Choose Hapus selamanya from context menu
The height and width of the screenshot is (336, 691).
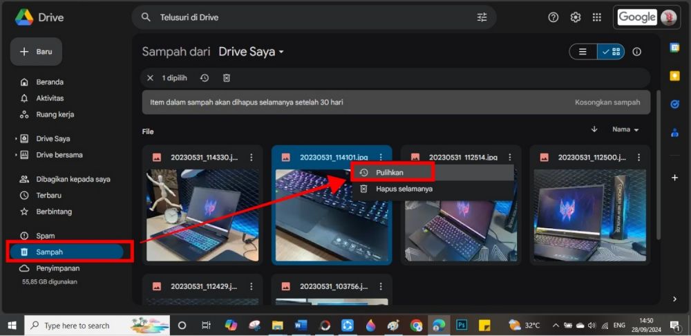click(433, 189)
